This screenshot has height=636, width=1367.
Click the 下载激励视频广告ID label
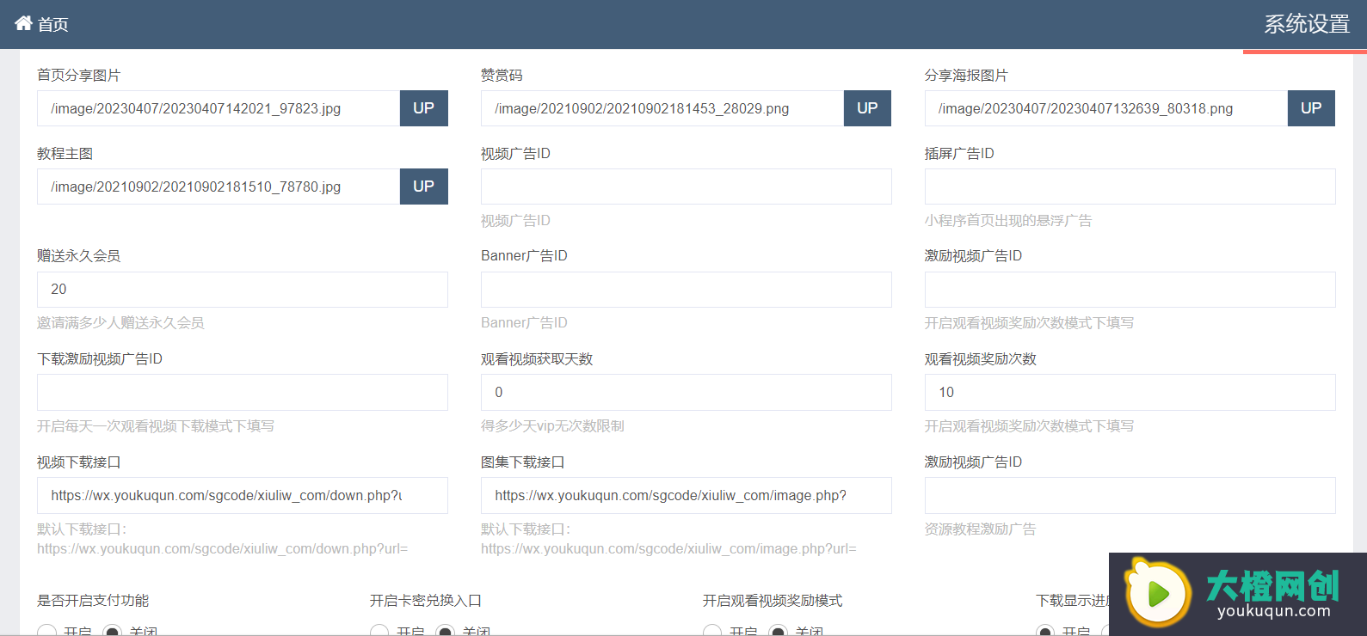(x=100, y=359)
